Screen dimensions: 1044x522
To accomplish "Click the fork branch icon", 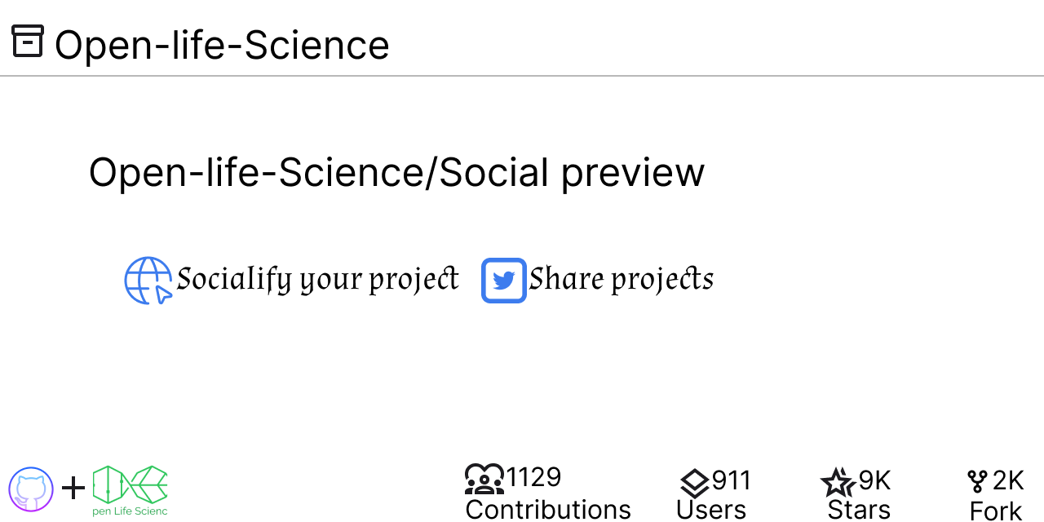I will click(977, 481).
